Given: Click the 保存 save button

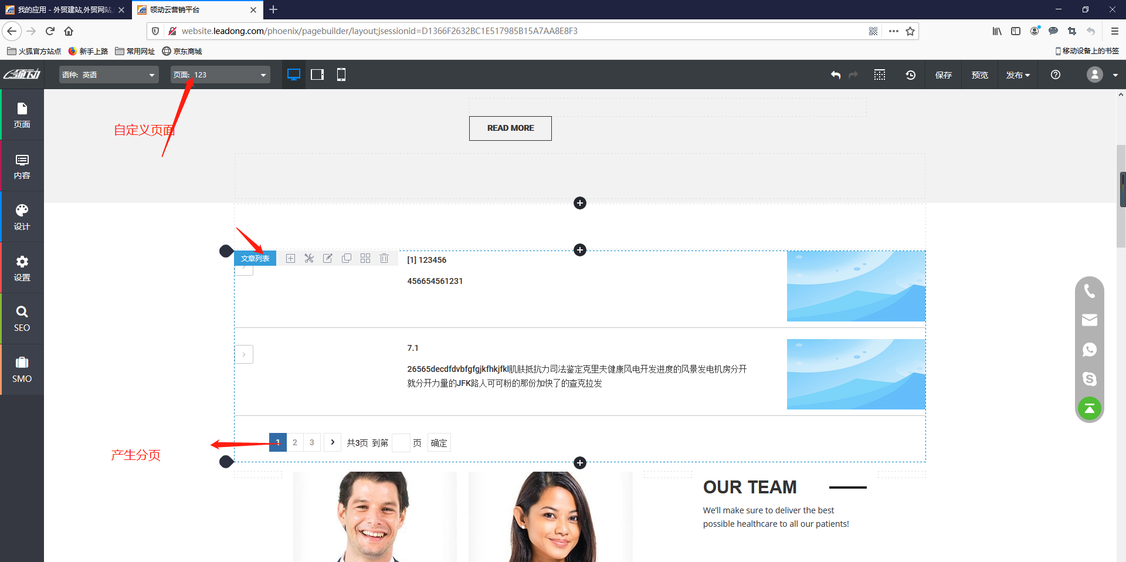Looking at the screenshot, I should coord(943,75).
